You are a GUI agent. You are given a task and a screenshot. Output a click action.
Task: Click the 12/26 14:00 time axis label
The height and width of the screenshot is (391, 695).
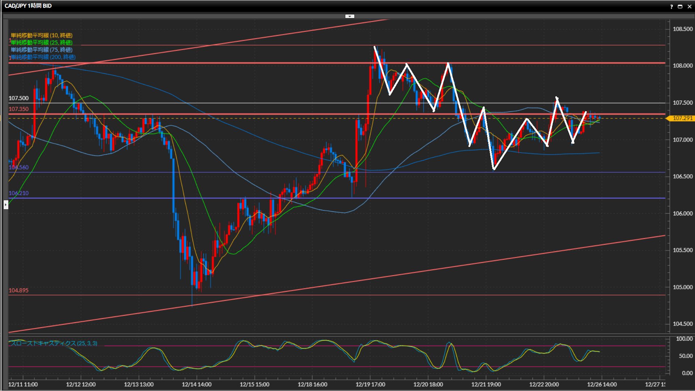pos(602,384)
